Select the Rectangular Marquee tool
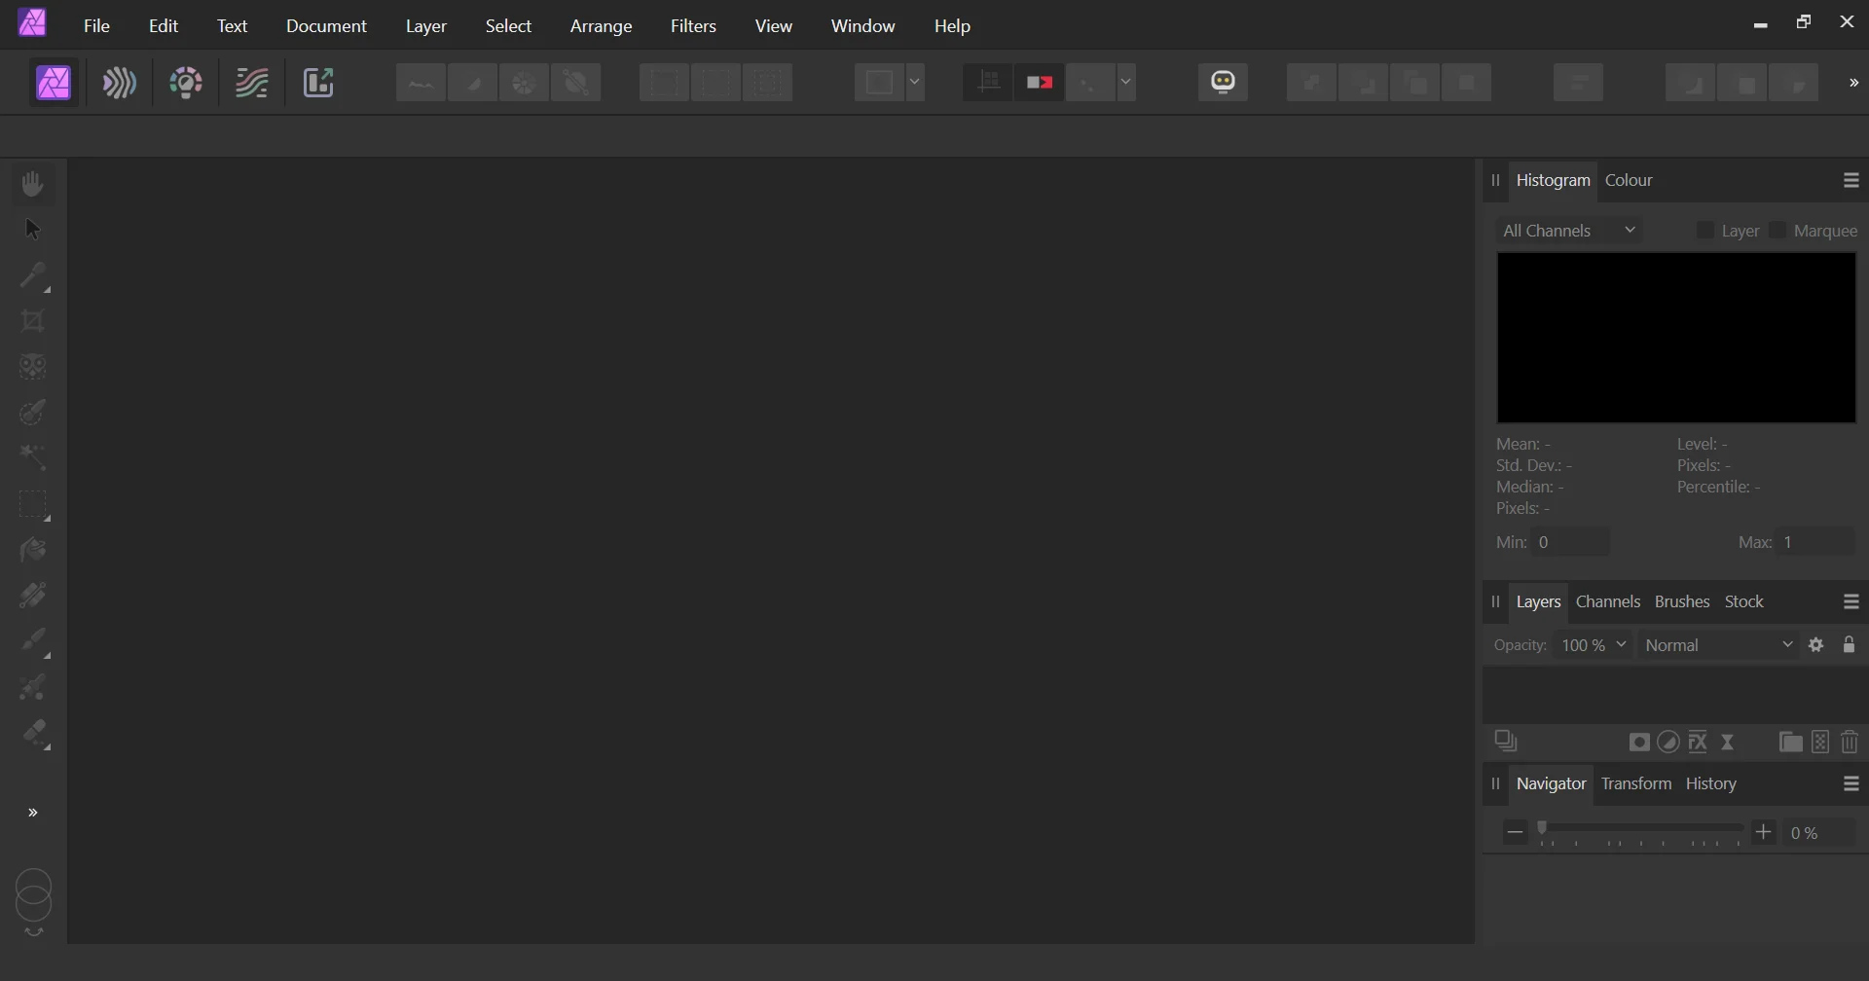The image size is (1869, 981). pos(33,505)
